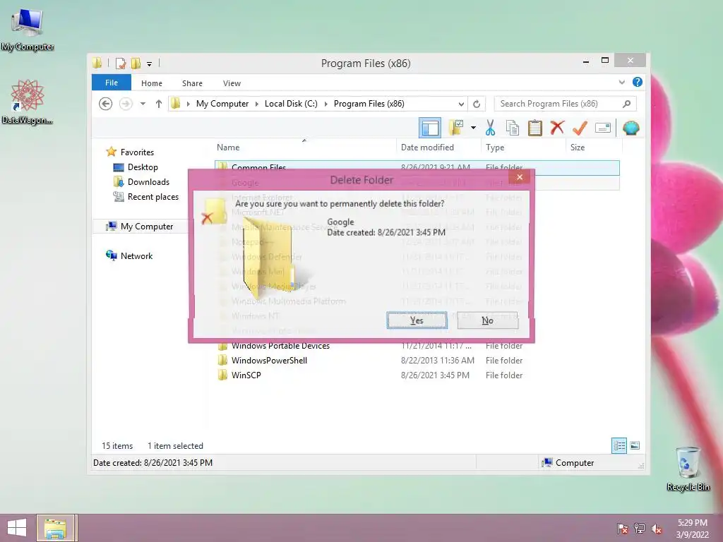The width and height of the screenshot is (723, 542).
Task: Open the folder options dropdown arrow
Action: click(x=473, y=128)
